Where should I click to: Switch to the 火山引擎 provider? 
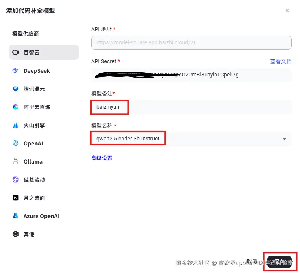click(44, 125)
